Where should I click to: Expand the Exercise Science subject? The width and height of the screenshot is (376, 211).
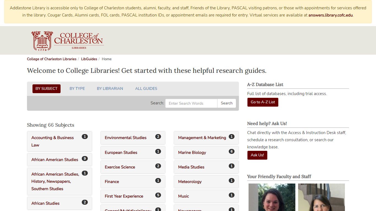133,167
